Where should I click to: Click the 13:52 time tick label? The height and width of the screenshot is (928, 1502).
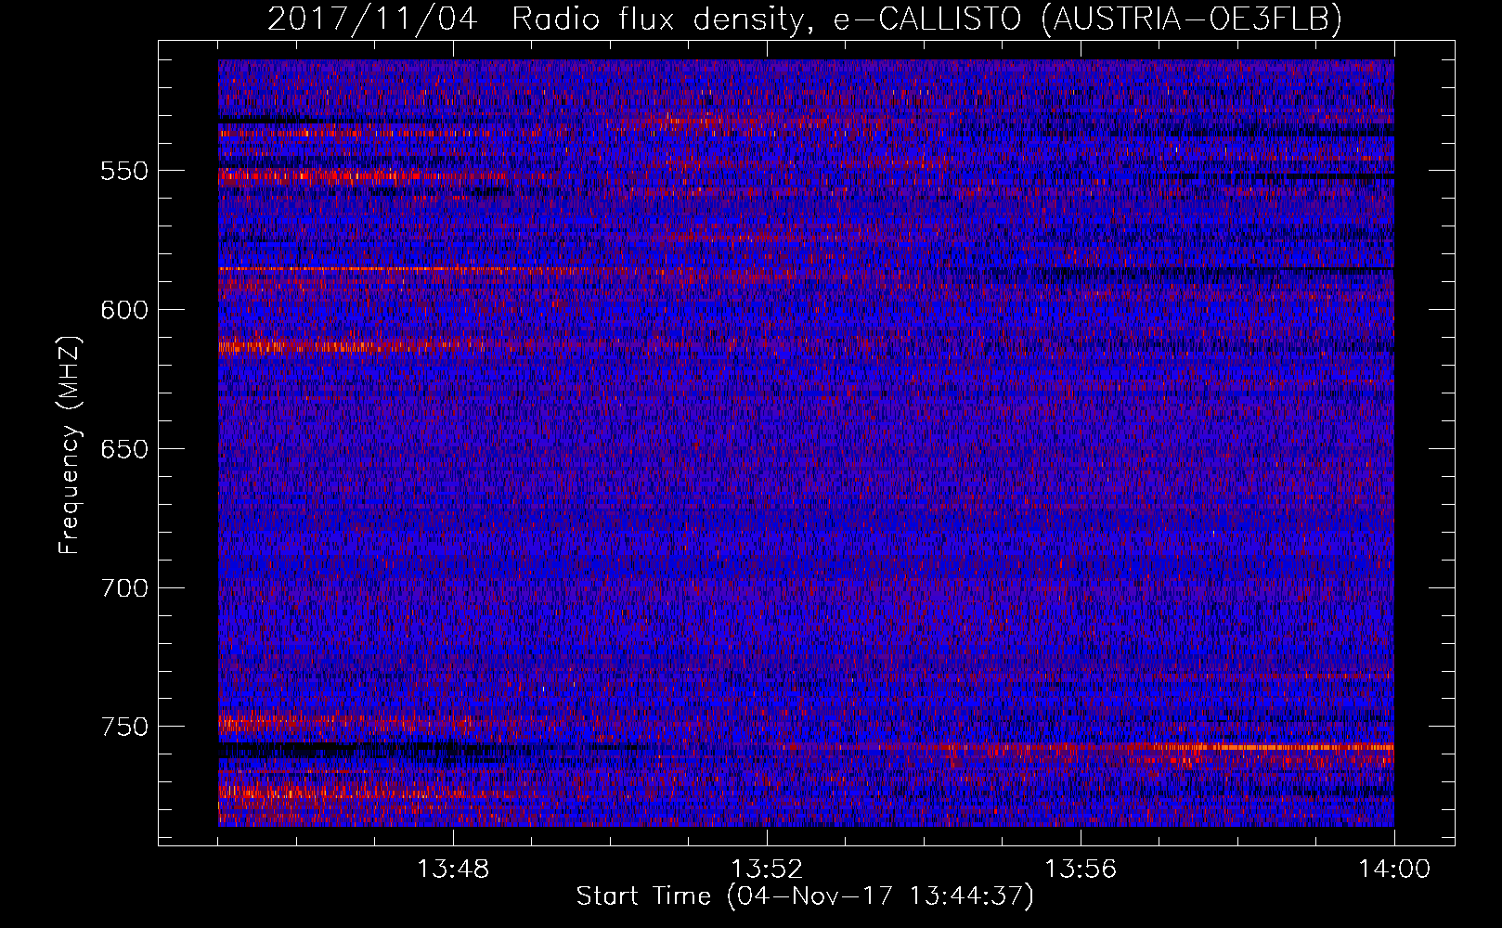[x=767, y=870]
